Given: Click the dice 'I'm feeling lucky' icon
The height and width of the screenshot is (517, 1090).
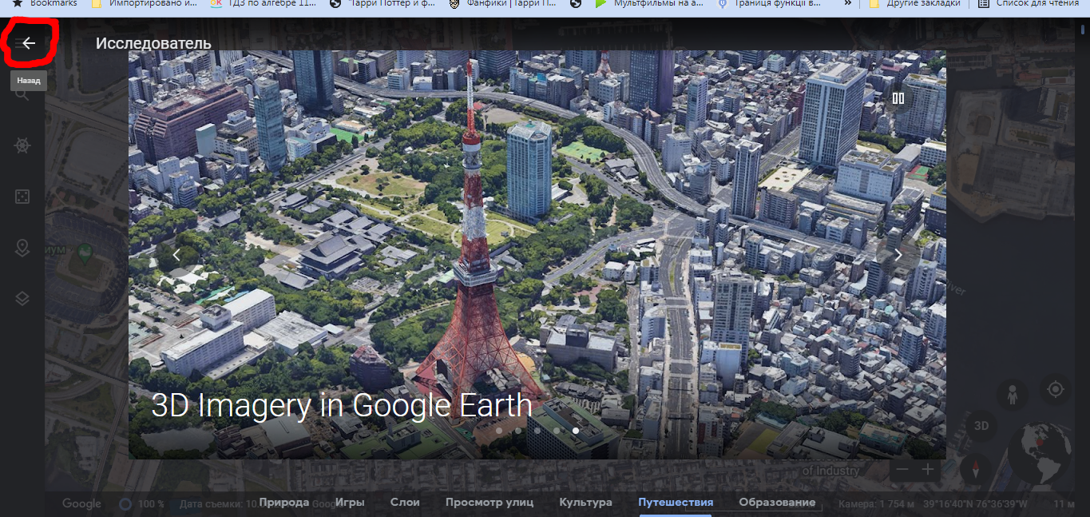Looking at the screenshot, I should (22, 197).
